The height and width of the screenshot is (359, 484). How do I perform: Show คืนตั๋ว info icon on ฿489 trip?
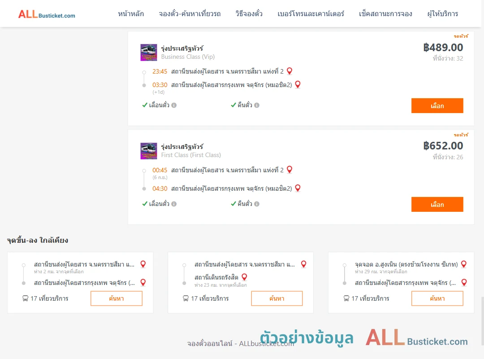(x=257, y=105)
